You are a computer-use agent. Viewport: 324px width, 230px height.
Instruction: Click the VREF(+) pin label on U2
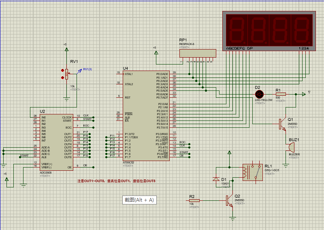[x=47, y=164]
